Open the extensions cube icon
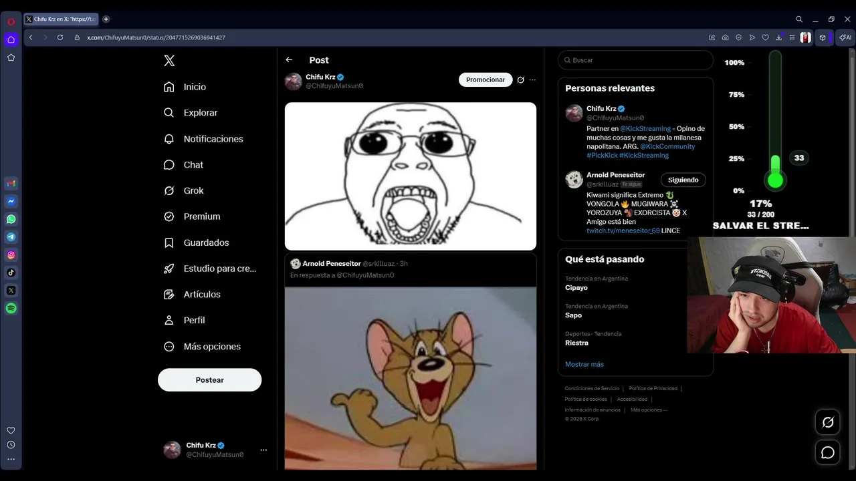Viewport: 856px width, 481px height. click(823, 37)
